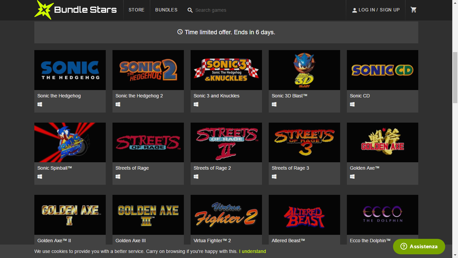This screenshot has height=258, width=458.
Task: Open Streets of Rage 3 cover image
Action: (304, 142)
